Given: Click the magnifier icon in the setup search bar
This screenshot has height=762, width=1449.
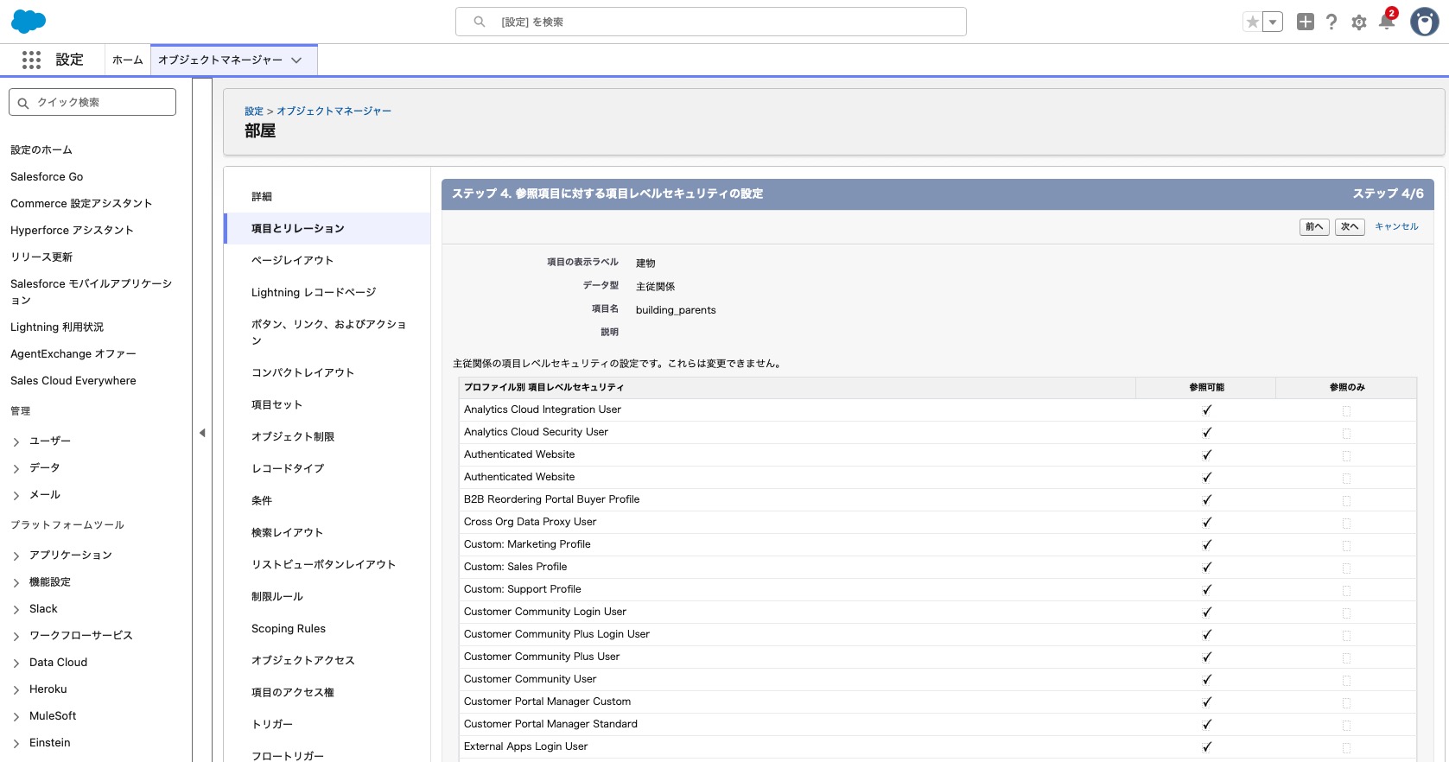Looking at the screenshot, I should 480,22.
